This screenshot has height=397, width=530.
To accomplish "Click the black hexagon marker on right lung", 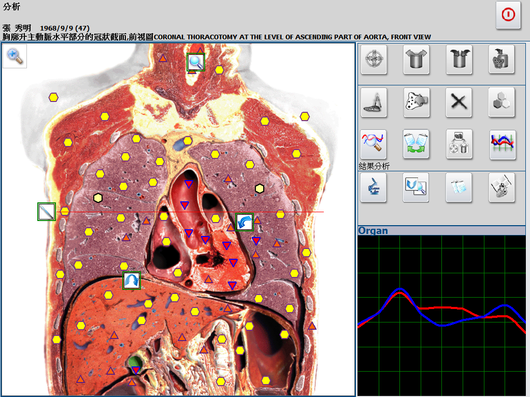I will tap(260, 188).
